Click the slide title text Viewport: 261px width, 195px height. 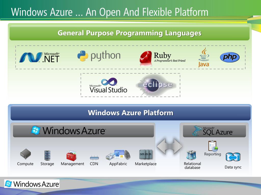[110, 12]
